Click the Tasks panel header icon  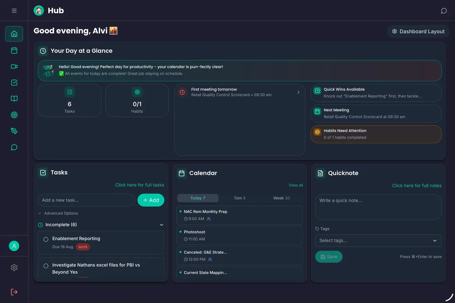click(43, 173)
